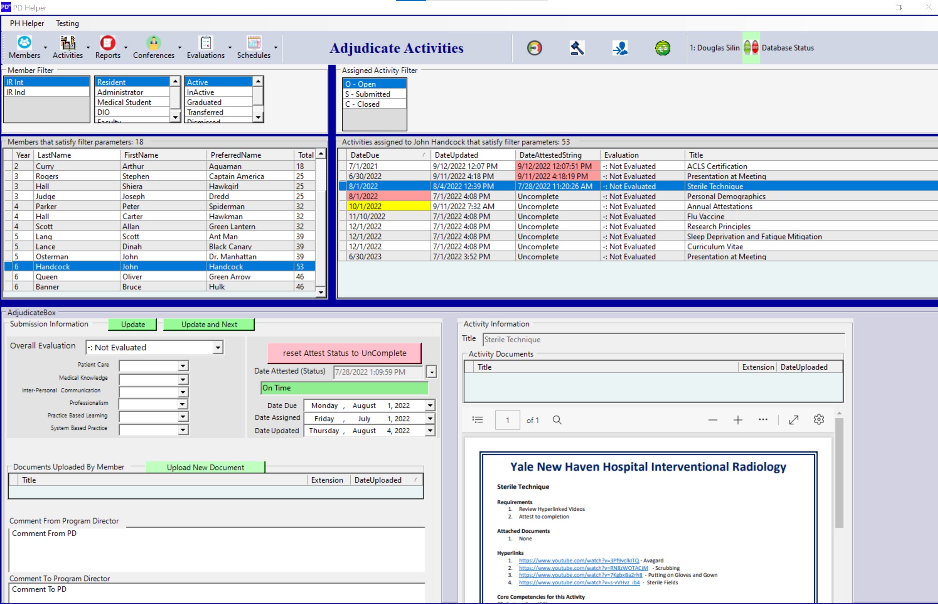This screenshot has height=604, width=938.
Task: Open the Evaluations toolbar icon
Action: click(x=205, y=47)
